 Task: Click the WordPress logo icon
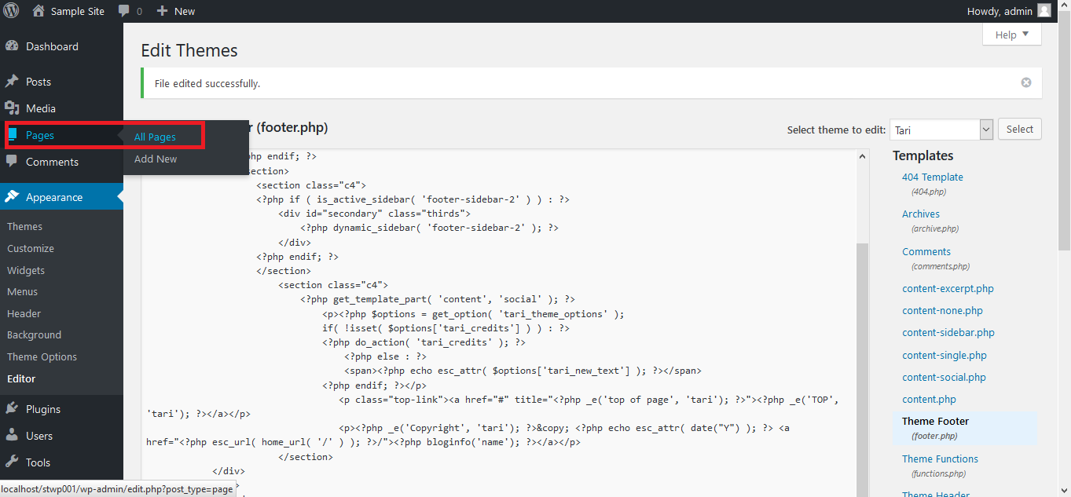click(11, 11)
